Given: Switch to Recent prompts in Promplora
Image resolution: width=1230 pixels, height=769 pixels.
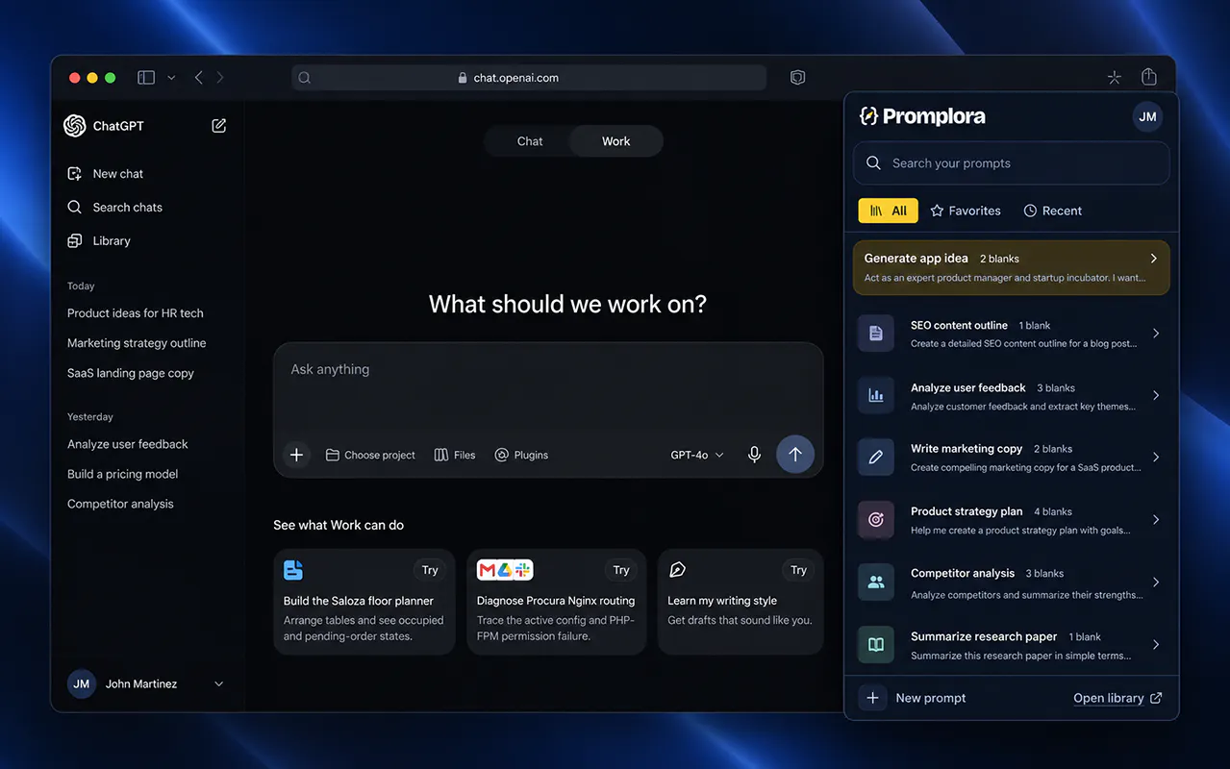Looking at the screenshot, I should click(x=1053, y=211).
